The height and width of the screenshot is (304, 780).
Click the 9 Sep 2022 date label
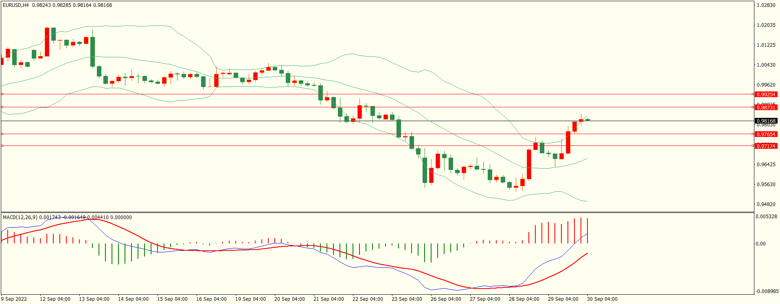click(14, 299)
